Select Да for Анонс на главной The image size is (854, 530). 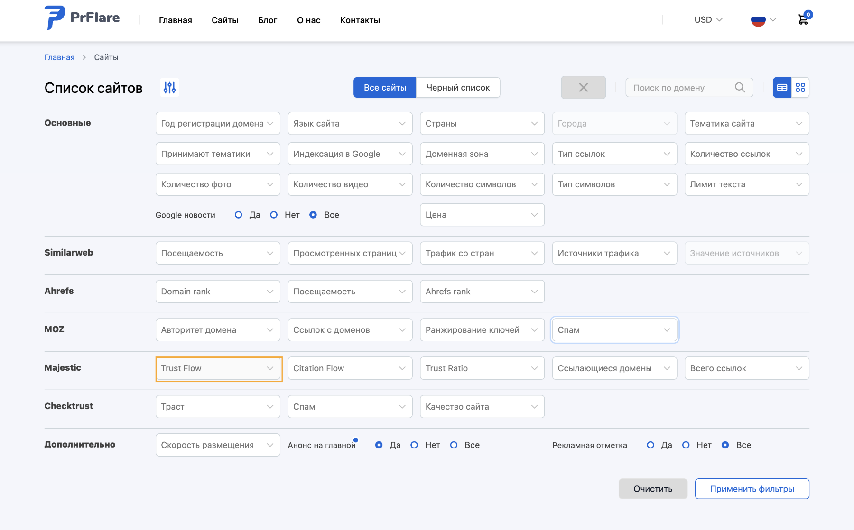[379, 445]
